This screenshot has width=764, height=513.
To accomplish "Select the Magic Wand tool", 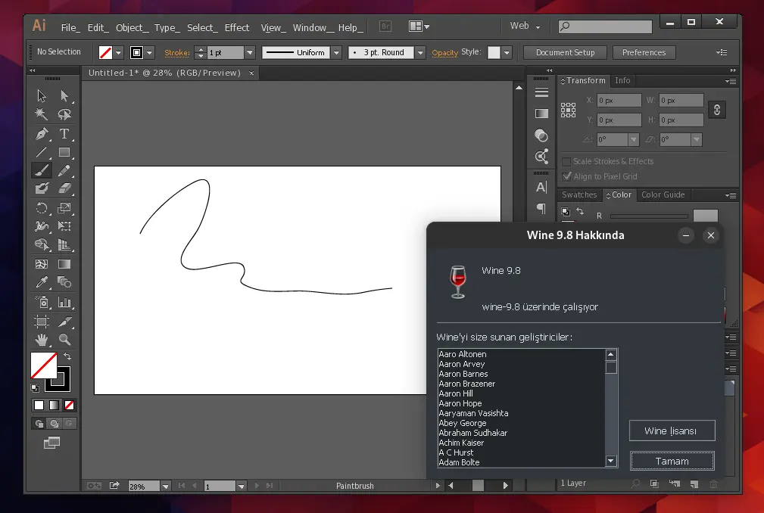I will pyautogui.click(x=42, y=114).
